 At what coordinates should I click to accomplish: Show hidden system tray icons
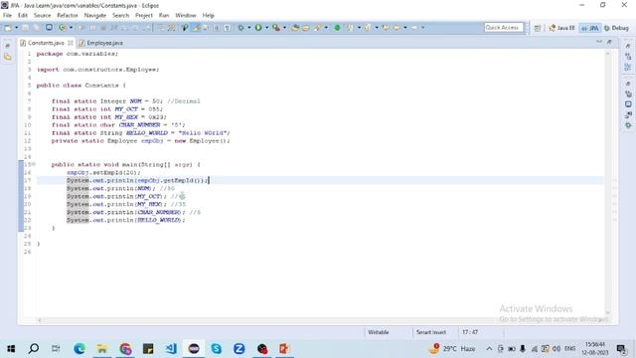489,349
